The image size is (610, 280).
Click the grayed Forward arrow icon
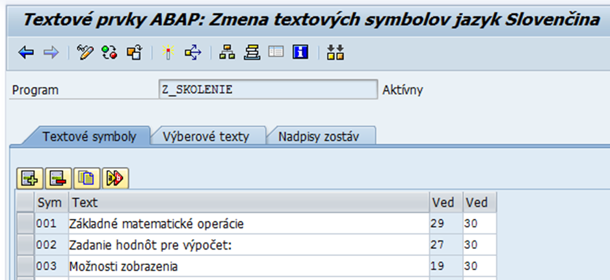tap(51, 52)
